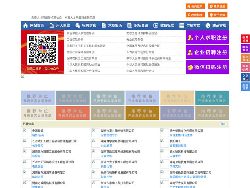Open 职场资讯 navigation item

click(141, 25)
